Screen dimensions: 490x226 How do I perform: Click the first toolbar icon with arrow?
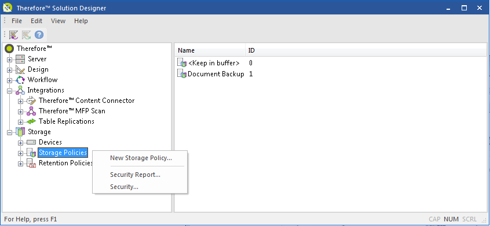coord(13,35)
